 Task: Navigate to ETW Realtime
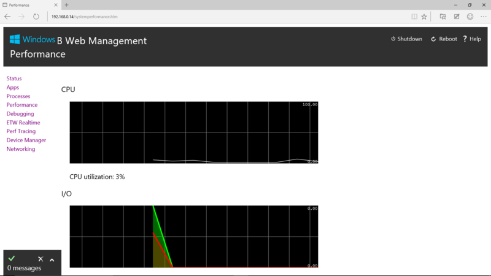pos(23,122)
